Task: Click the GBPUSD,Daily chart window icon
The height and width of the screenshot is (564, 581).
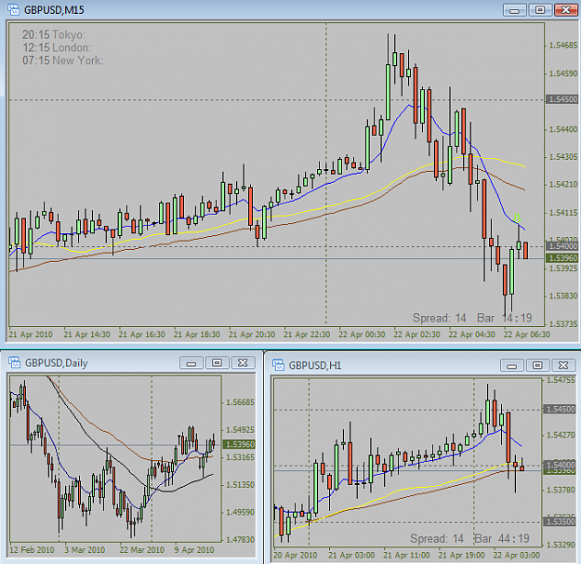Action: tap(15, 362)
